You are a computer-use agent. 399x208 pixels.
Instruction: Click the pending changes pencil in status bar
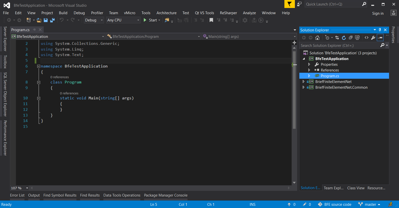[305, 204]
